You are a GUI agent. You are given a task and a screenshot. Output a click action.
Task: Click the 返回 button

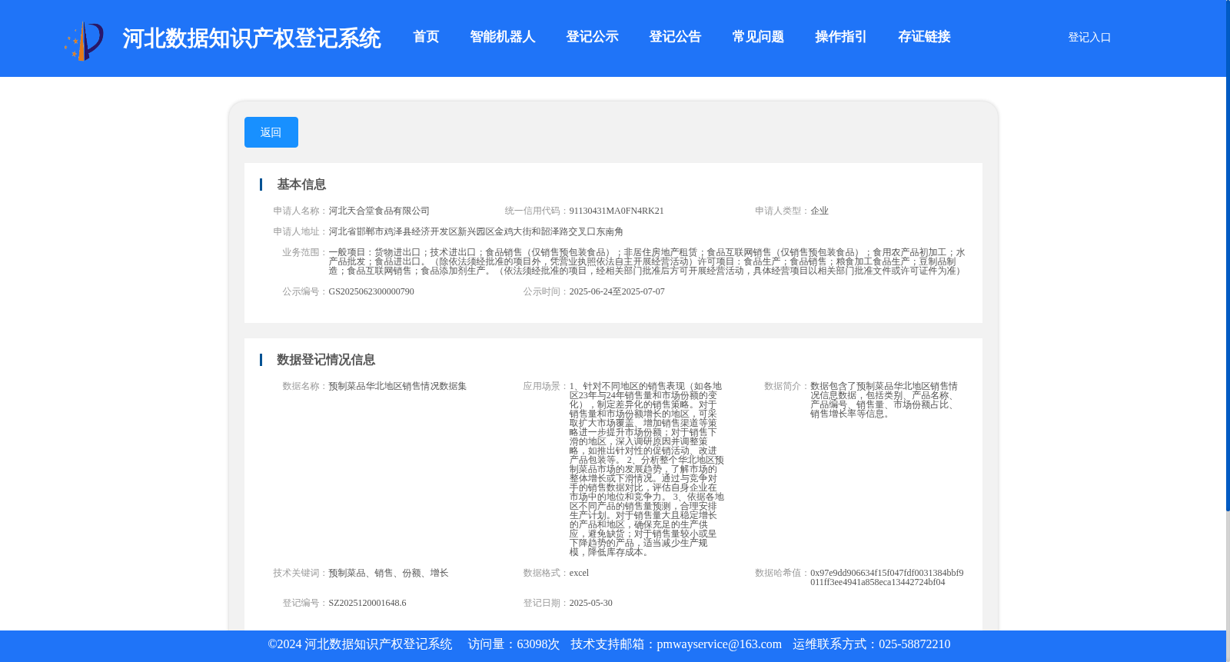click(x=271, y=132)
